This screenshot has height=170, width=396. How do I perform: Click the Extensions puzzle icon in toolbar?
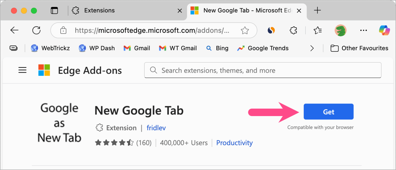tap(293, 30)
